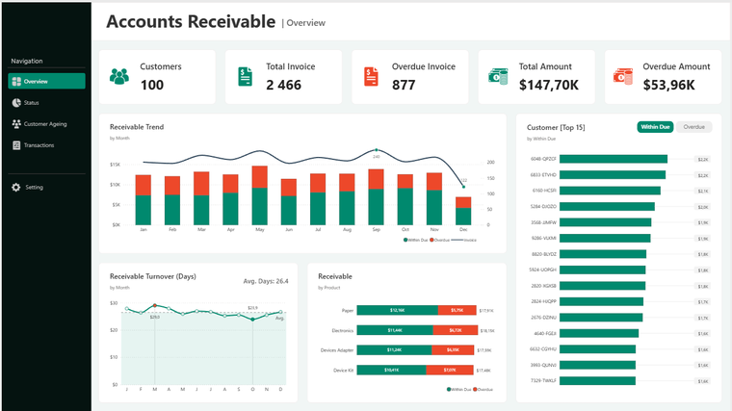Click the 6048-QPZCF customer bar

click(613, 160)
